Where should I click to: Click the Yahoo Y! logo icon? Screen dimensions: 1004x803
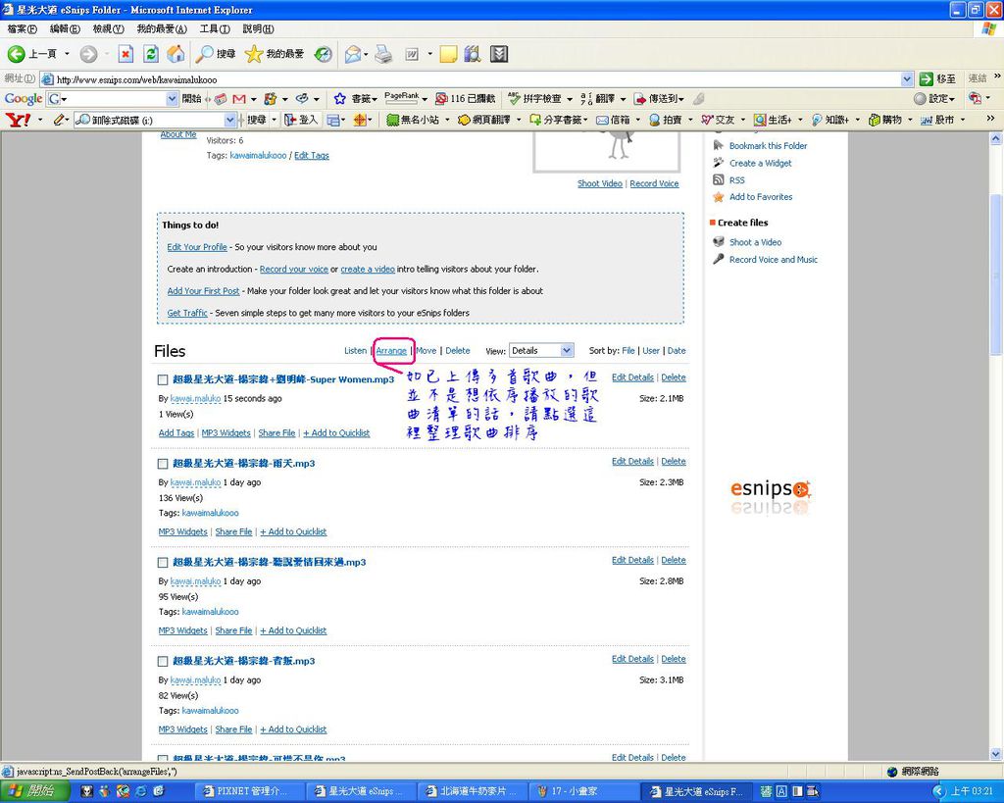click(18, 120)
